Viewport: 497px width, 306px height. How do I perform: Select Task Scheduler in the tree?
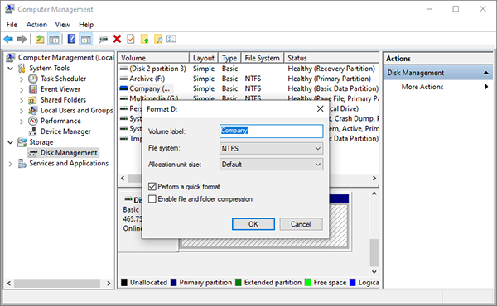click(63, 79)
